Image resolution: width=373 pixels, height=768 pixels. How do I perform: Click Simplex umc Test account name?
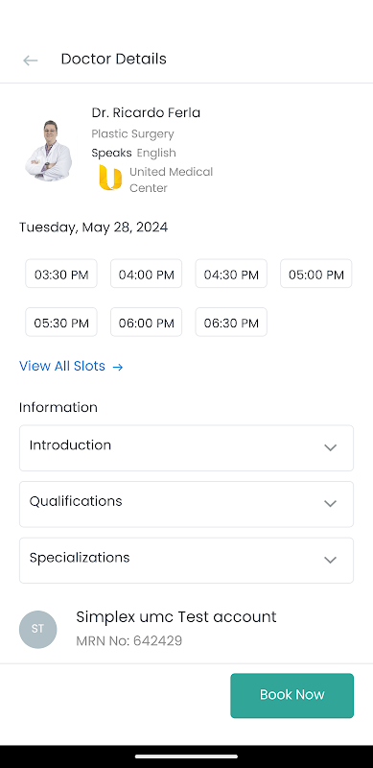176,616
